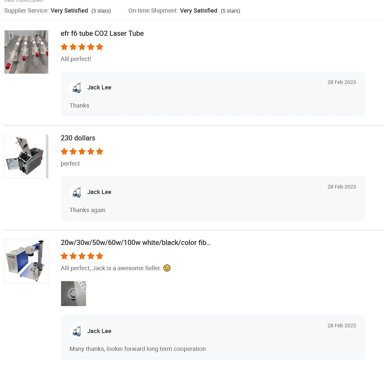
Task: Open the fiber laser marking machine thumbnail
Action: (x=26, y=261)
